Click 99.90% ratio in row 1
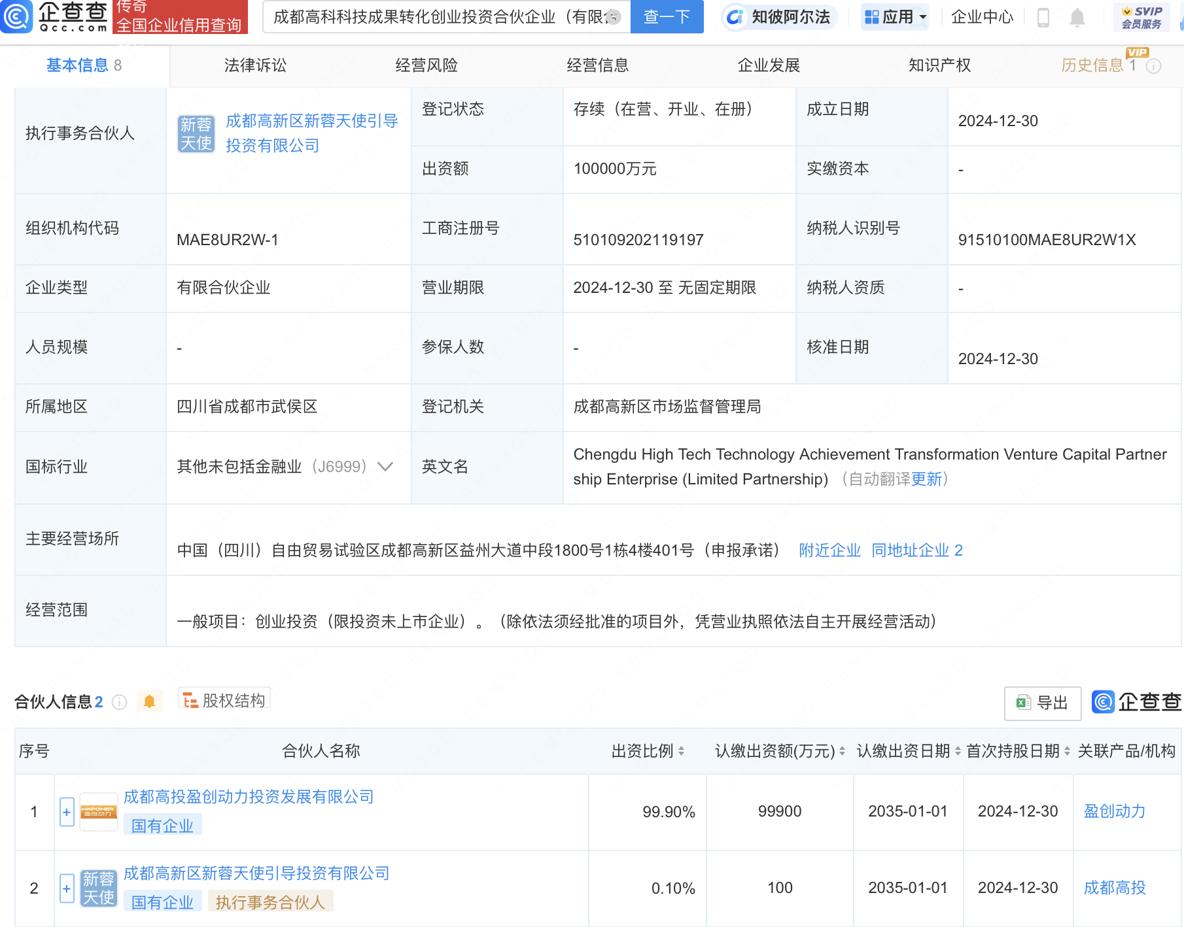 click(x=669, y=812)
